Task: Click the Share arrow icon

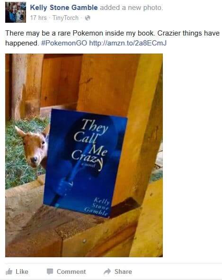Action: (107, 271)
